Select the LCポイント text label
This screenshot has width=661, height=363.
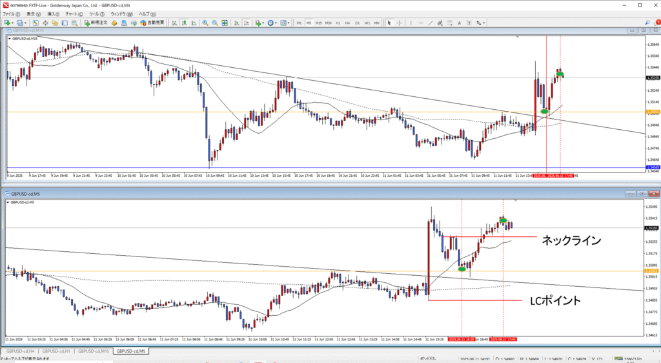click(x=555, y=300)
